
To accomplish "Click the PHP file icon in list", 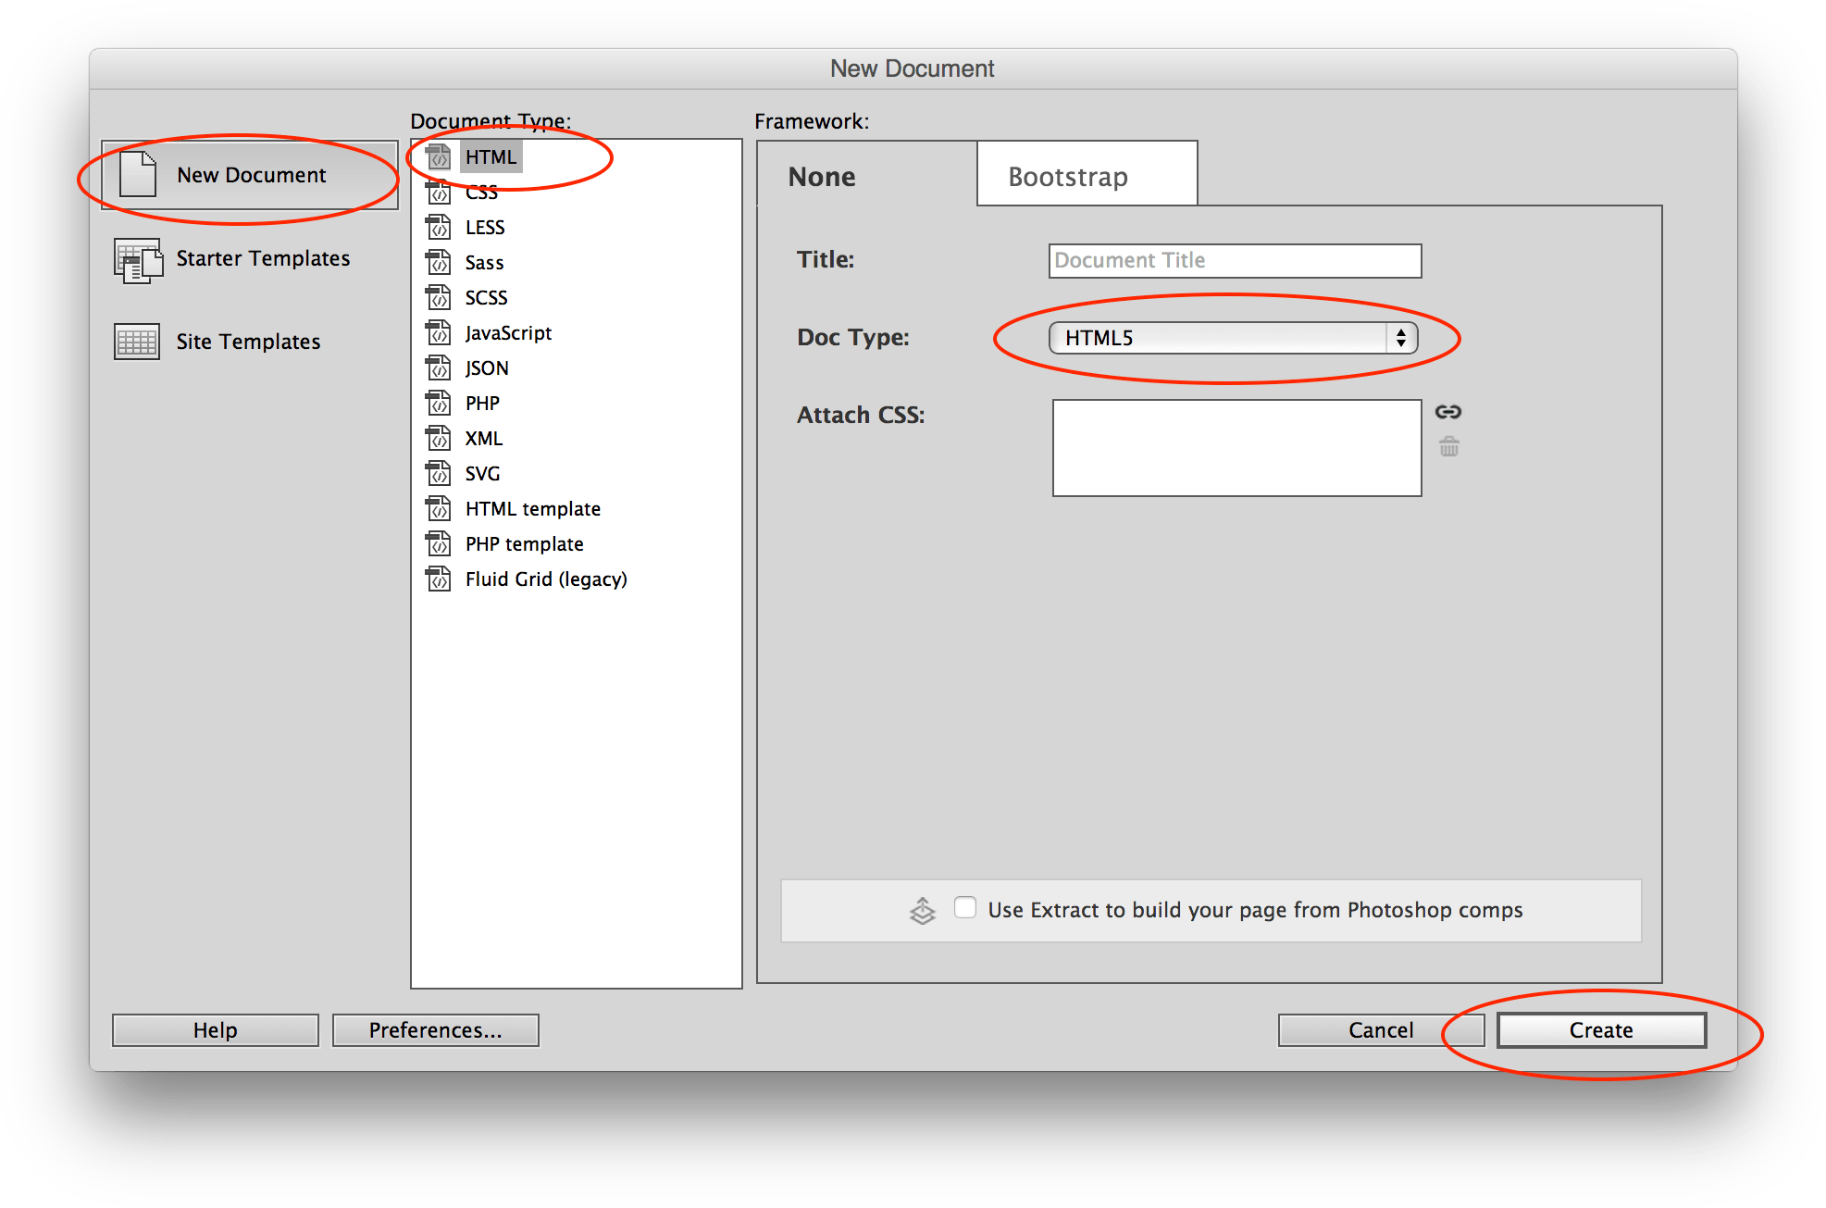I will [438, 404].
